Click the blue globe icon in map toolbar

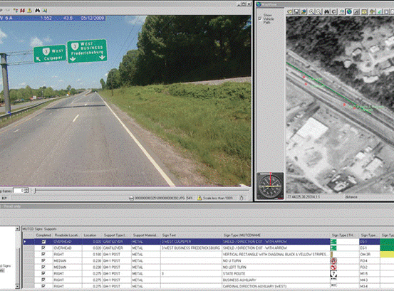pyautogui.click(x=349, y=11)
